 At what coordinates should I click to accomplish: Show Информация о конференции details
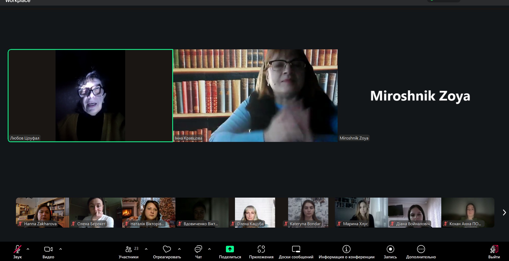pyautogui.click(x=346, y=249)
